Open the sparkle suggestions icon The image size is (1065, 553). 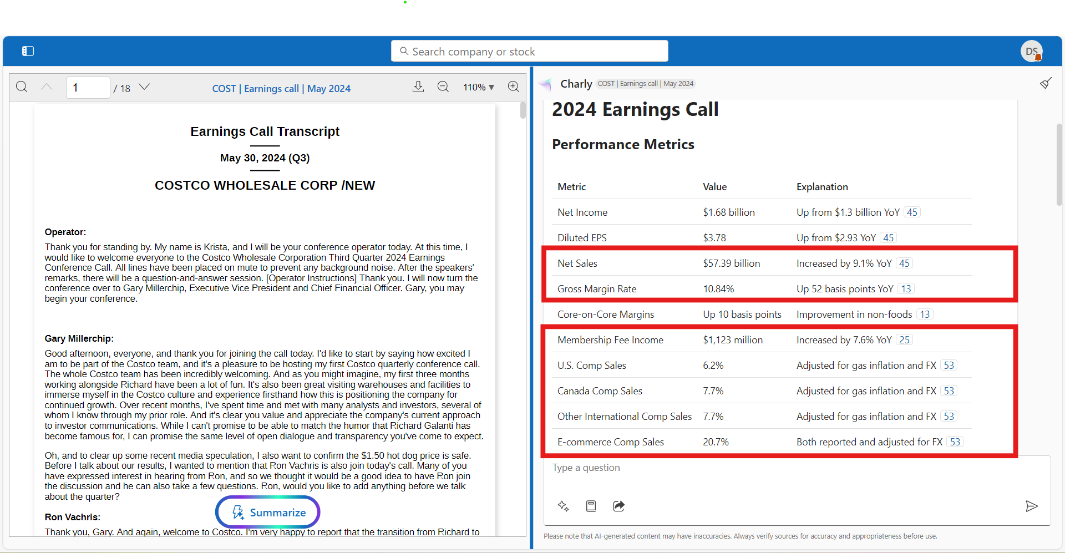pyautogui.click(x=563, y=506)
